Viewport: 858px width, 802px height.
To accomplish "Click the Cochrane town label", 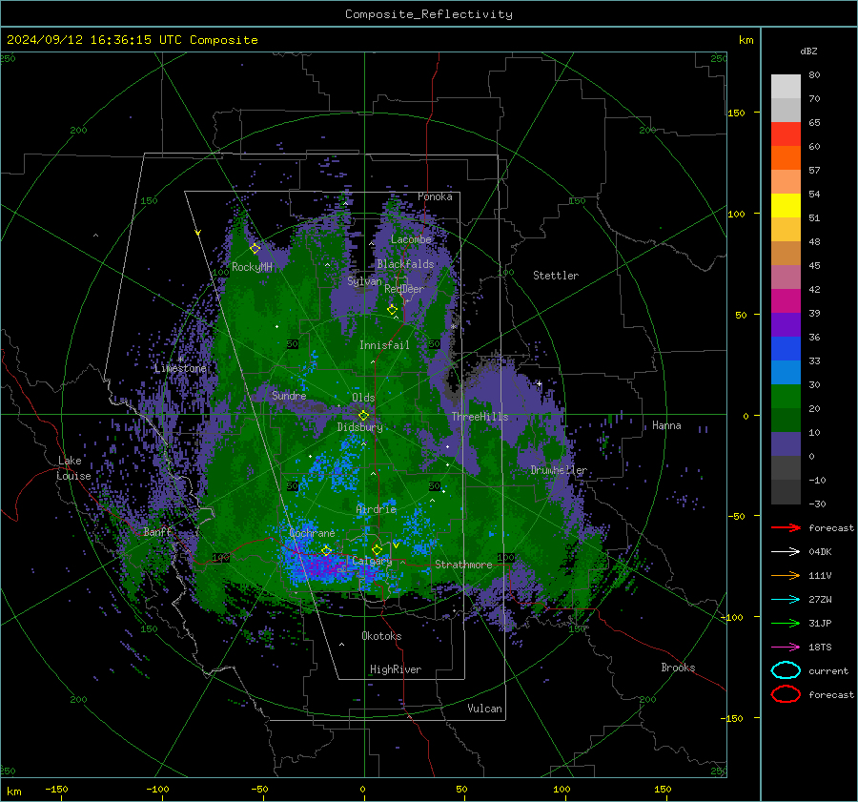I will tap(312, 533).
